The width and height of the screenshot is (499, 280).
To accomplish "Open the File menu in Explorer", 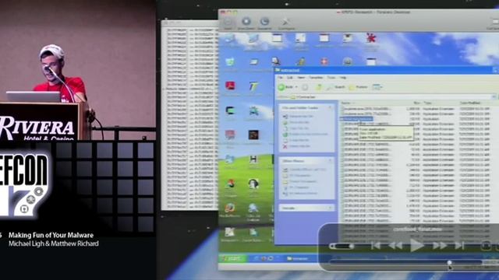I will point(280,78).
